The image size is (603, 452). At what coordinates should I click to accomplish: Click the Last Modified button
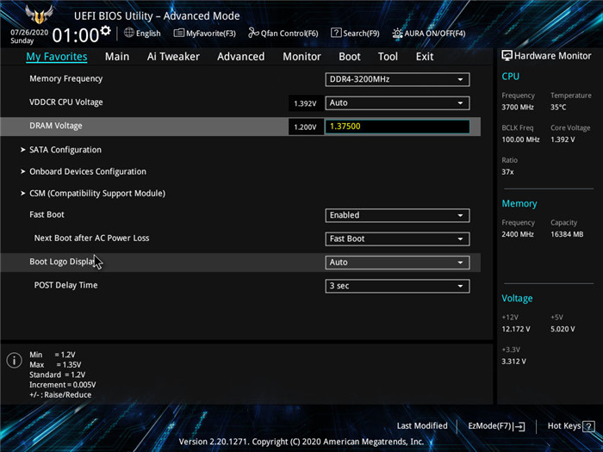[422, 426]
